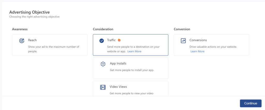
Task: Click the Awareness column heading
Action: tap(20, 29)
